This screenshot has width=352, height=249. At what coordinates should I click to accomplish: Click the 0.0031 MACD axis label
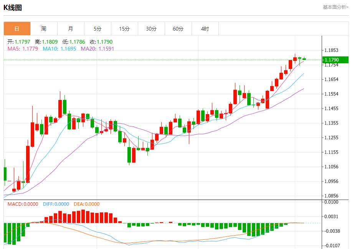point(331,216)
